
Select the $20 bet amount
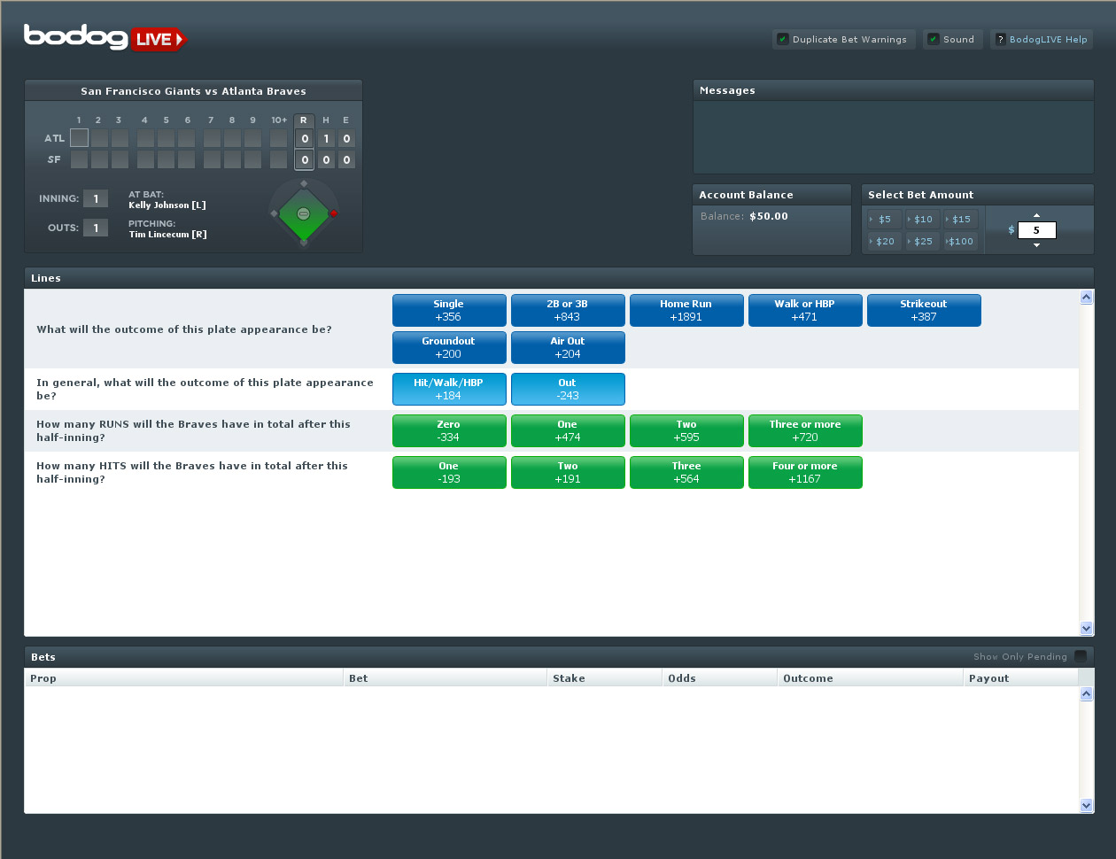click(x=884, y=241)
